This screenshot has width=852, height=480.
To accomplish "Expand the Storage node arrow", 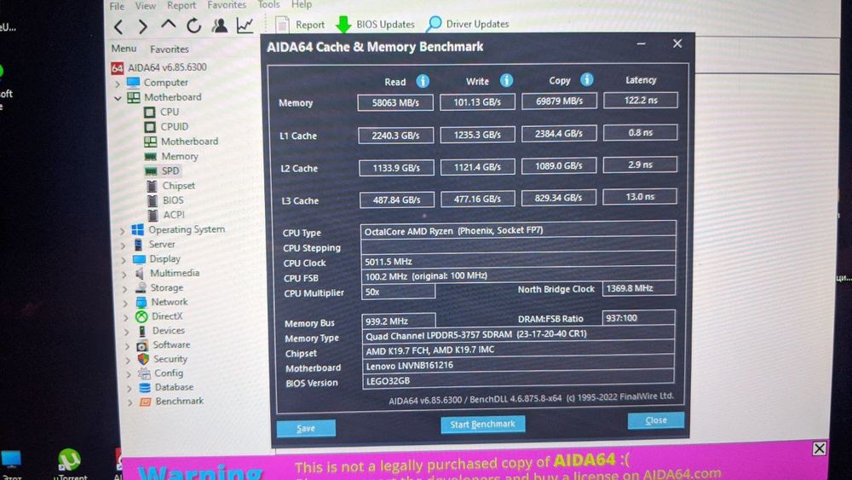I will pyautogui.click(x=125, y=289).
